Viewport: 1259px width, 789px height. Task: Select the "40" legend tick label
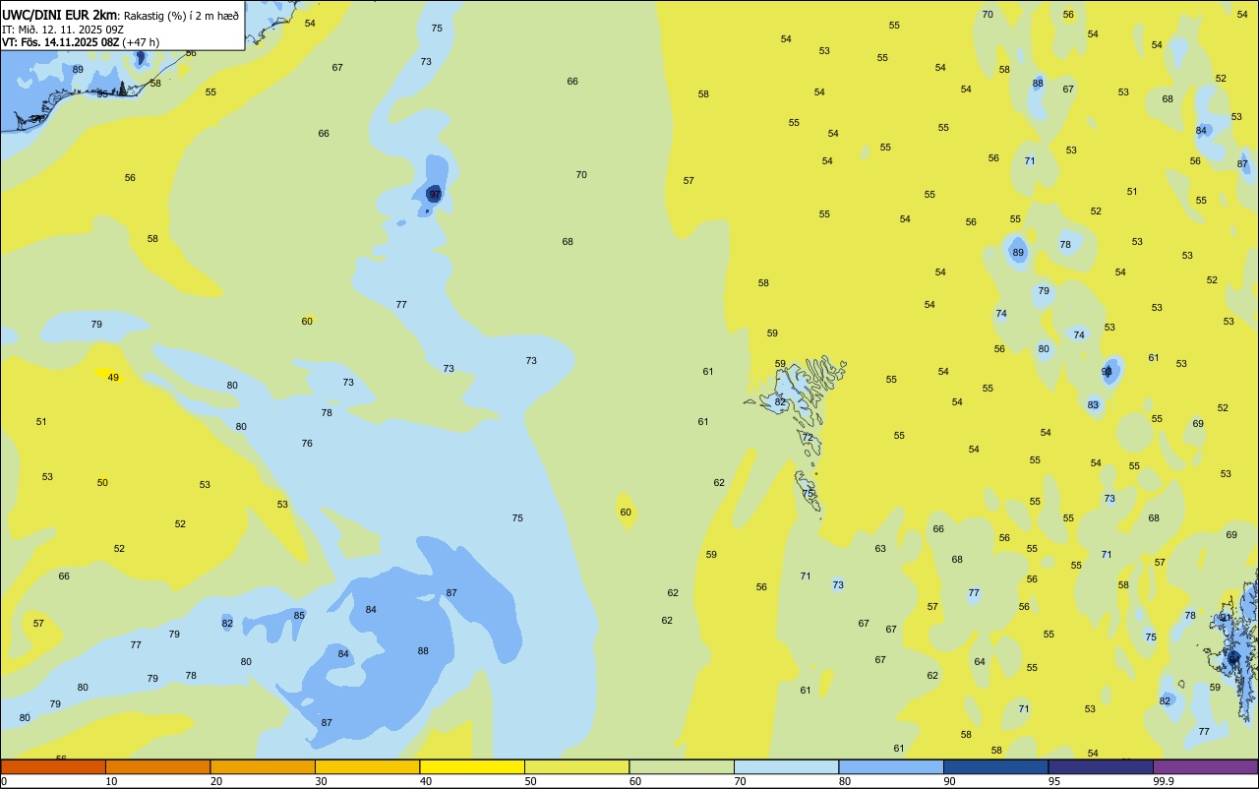[x=426, y=781]
